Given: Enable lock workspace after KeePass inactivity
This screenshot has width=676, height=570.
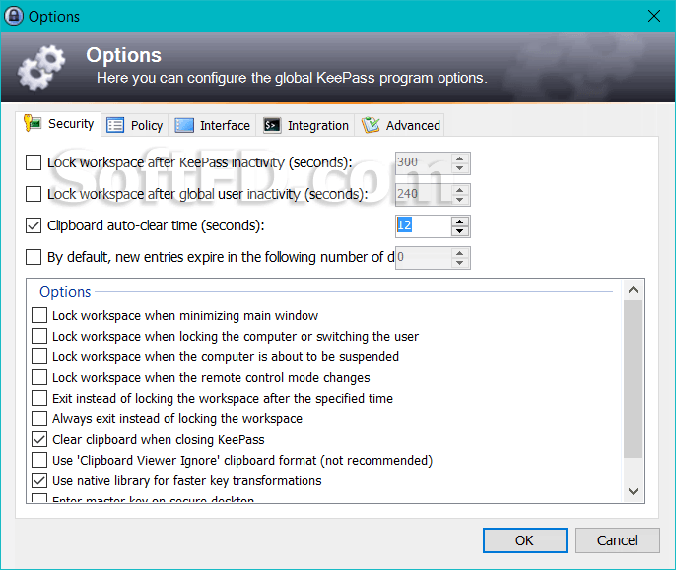Looking at the screenshot, I should point(34,162).
